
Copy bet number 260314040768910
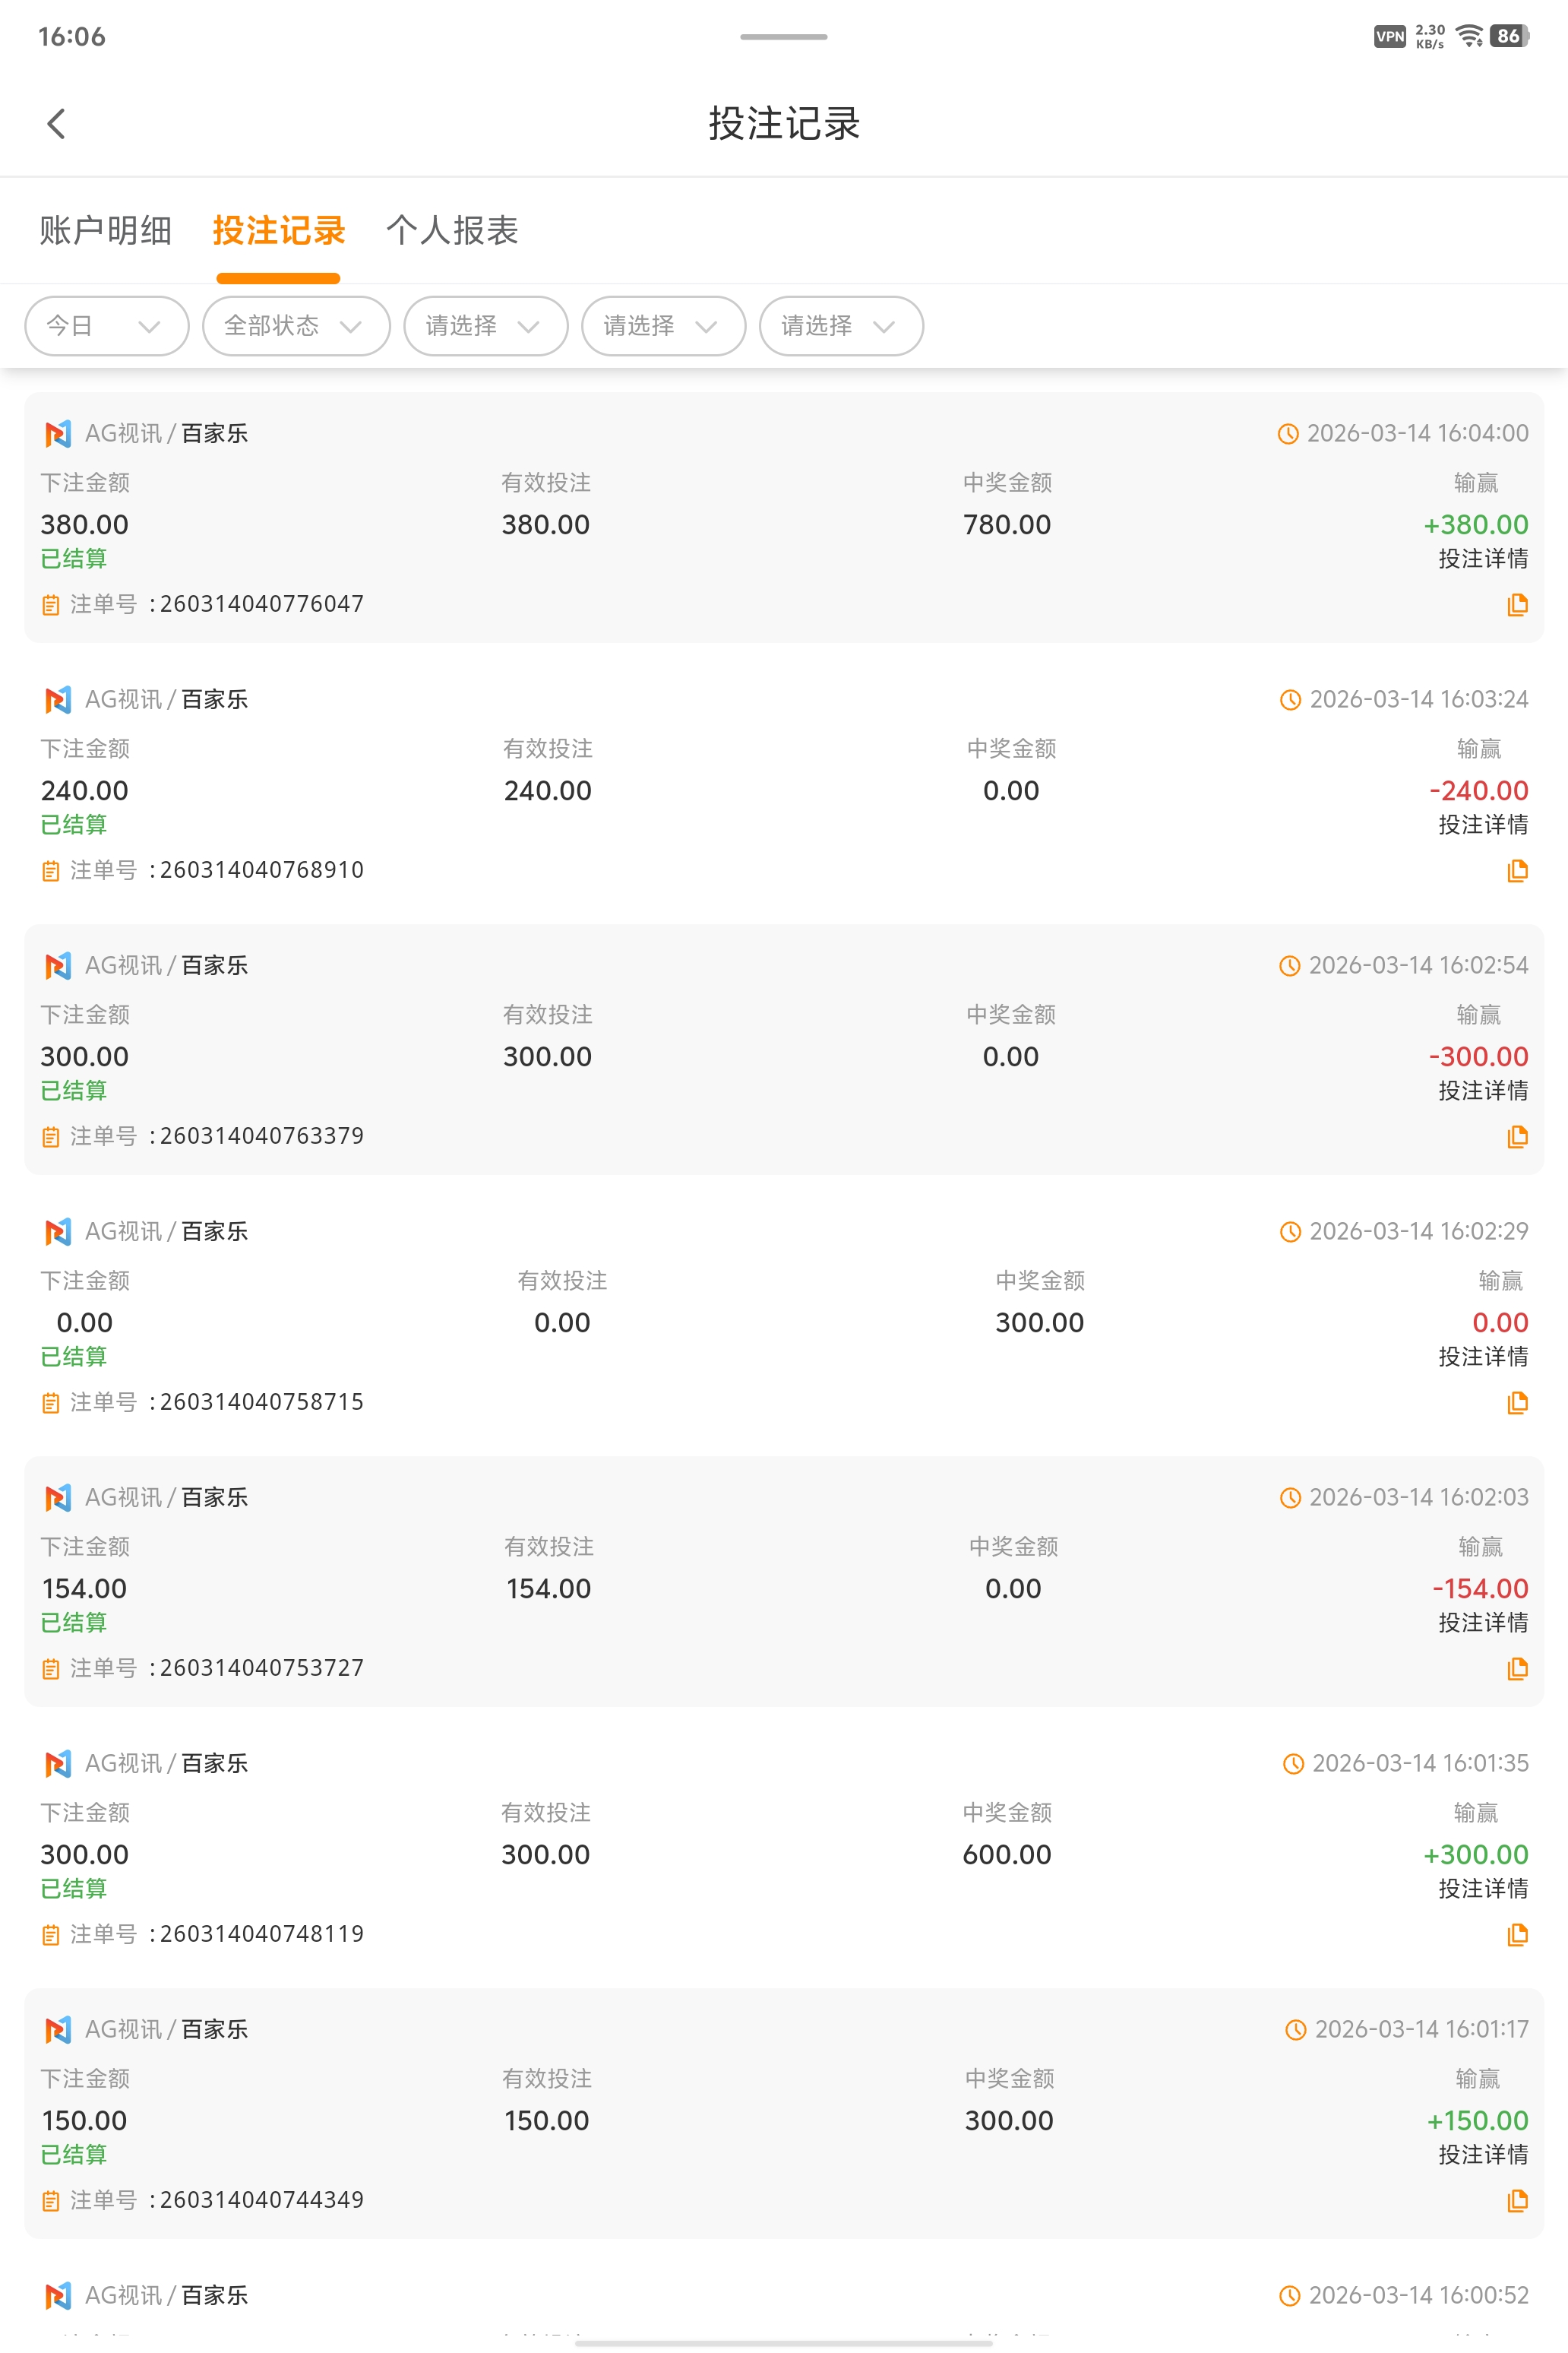point(1517,870)
